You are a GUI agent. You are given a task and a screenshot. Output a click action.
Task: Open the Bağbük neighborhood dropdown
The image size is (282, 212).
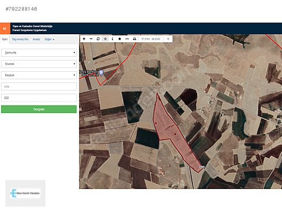[x=39, y=75]
